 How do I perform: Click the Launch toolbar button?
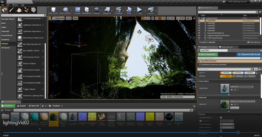pyautogui.click(x=150, y=11)
